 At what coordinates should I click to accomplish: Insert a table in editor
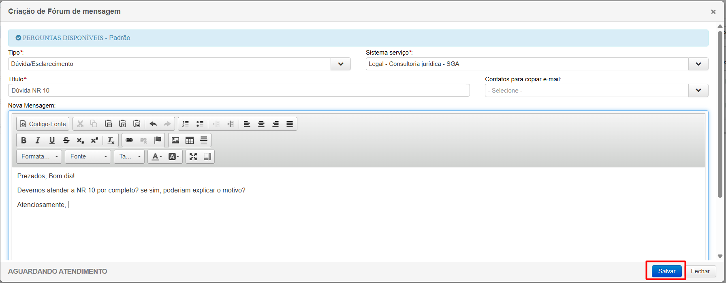[190, 140]
